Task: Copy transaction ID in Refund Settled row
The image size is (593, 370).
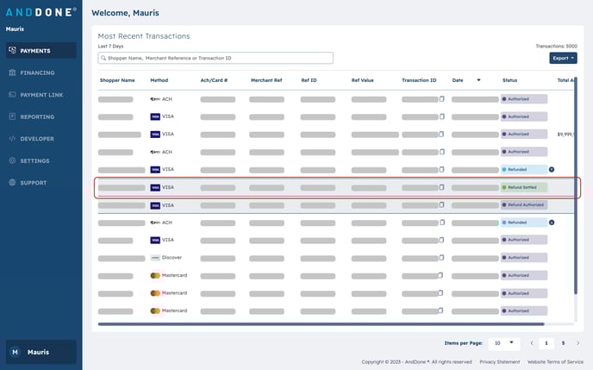Action: point(442,187)
